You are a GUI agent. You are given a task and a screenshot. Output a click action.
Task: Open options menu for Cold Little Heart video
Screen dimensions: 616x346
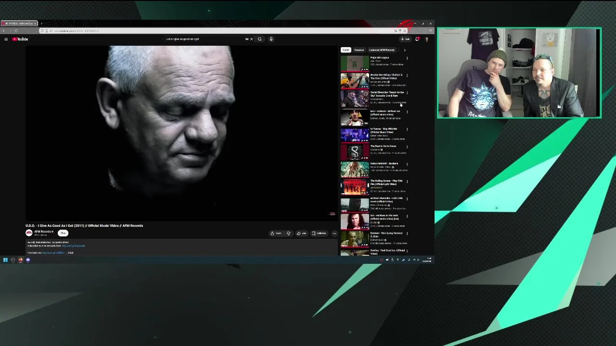(407, 198)
